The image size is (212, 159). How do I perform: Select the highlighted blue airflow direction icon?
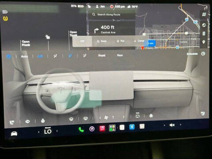point(70,56)
